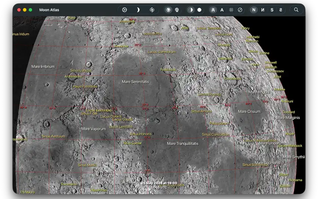Select the S south-up orientation
Image resolution: width=318 pixels, height=199 pixels.
(272, 10)
